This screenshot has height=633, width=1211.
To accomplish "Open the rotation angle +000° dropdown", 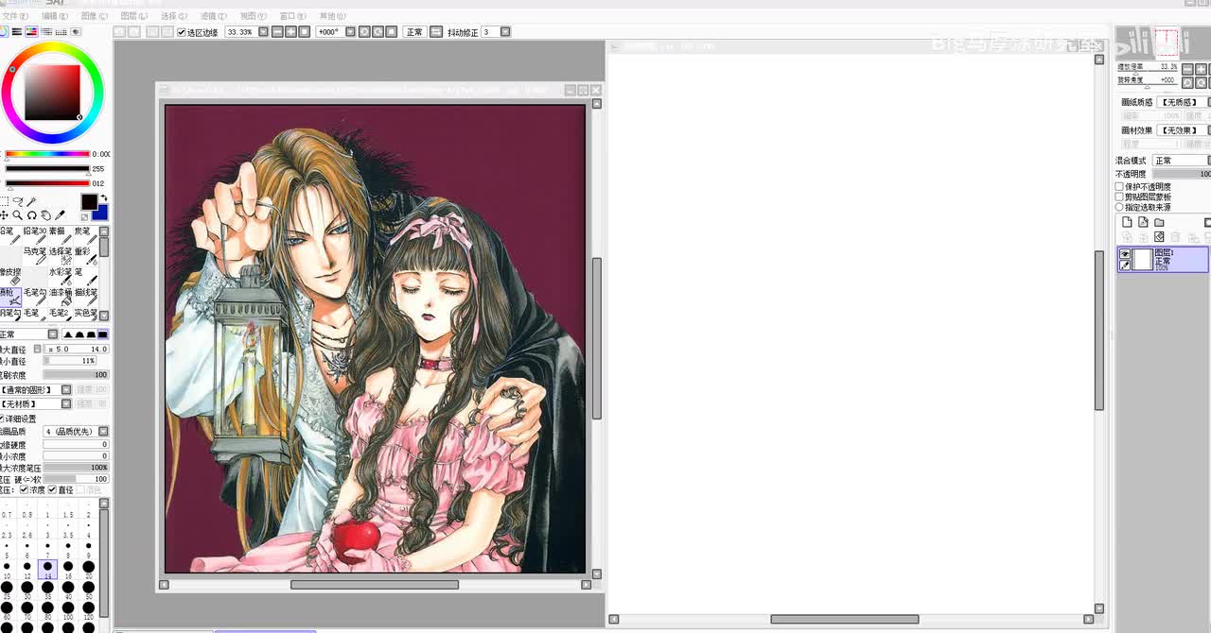I will point(350,32).
